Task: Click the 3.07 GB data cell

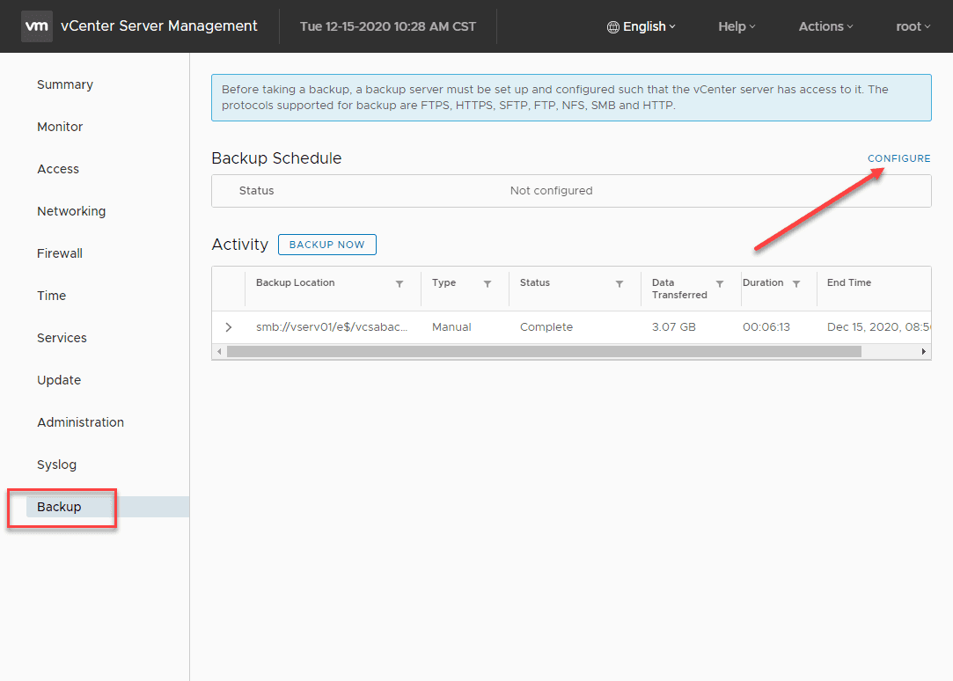Action: pyautogui.click(x=673, y=326)
